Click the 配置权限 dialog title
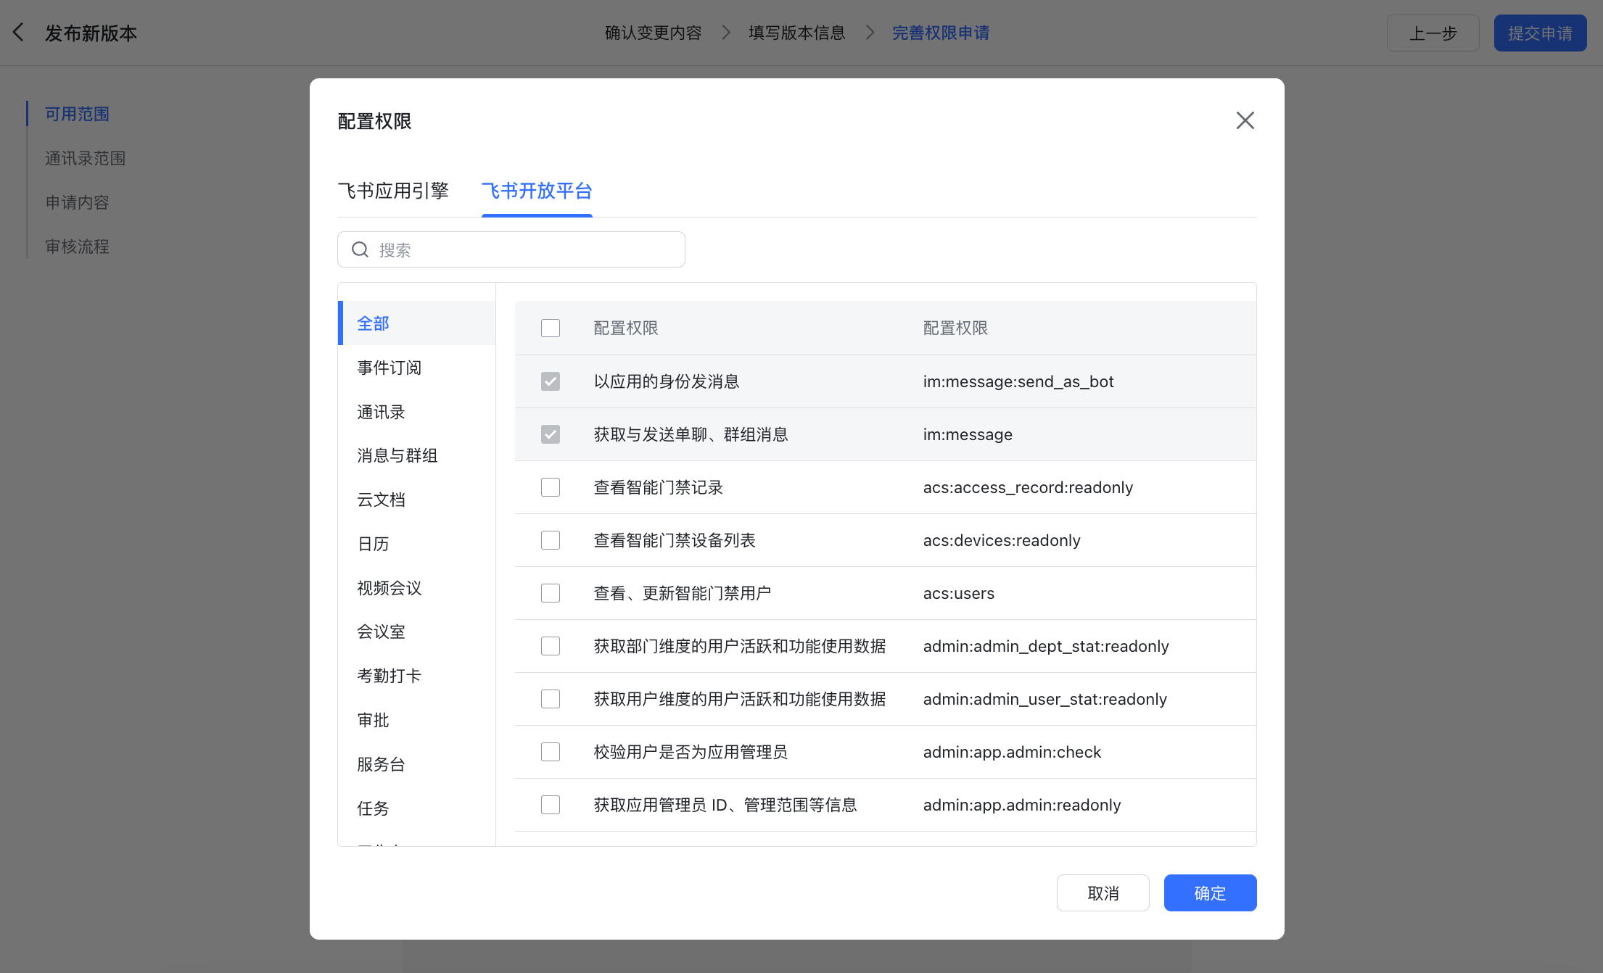This screenshot has height=973, width=1603. 374,121
